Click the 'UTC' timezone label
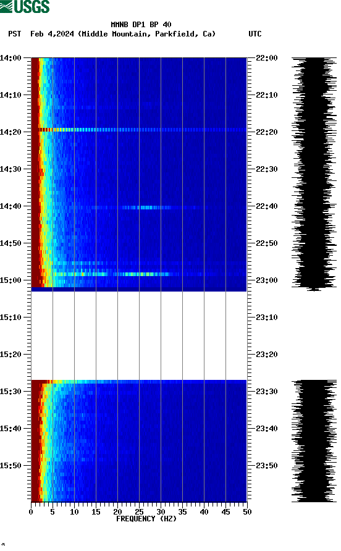 [255, 34]
